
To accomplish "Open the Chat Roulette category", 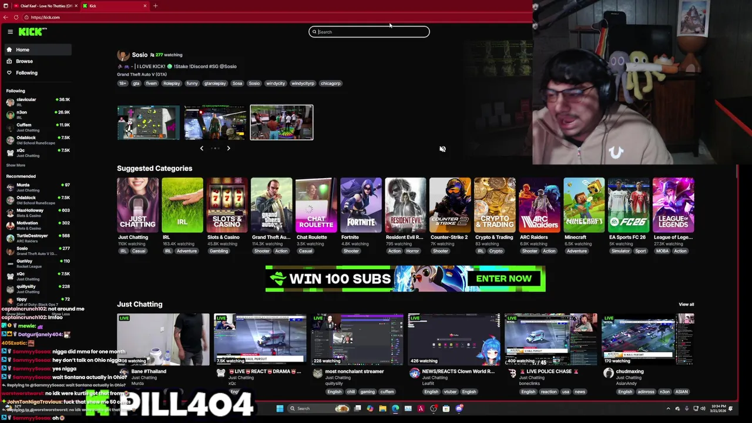I will click(x=316, y=205).
